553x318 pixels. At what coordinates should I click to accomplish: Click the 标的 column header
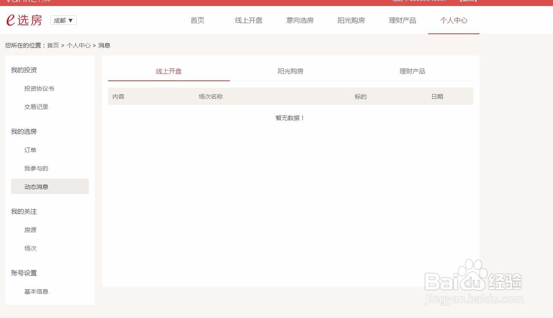click(361, 97)
